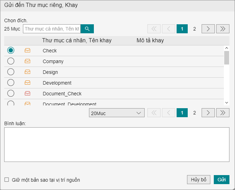The height and width of the screenshot is (190, 235).
Task: Go to next page in top pager
Action: pyautogui.click(x=208, y=29)
